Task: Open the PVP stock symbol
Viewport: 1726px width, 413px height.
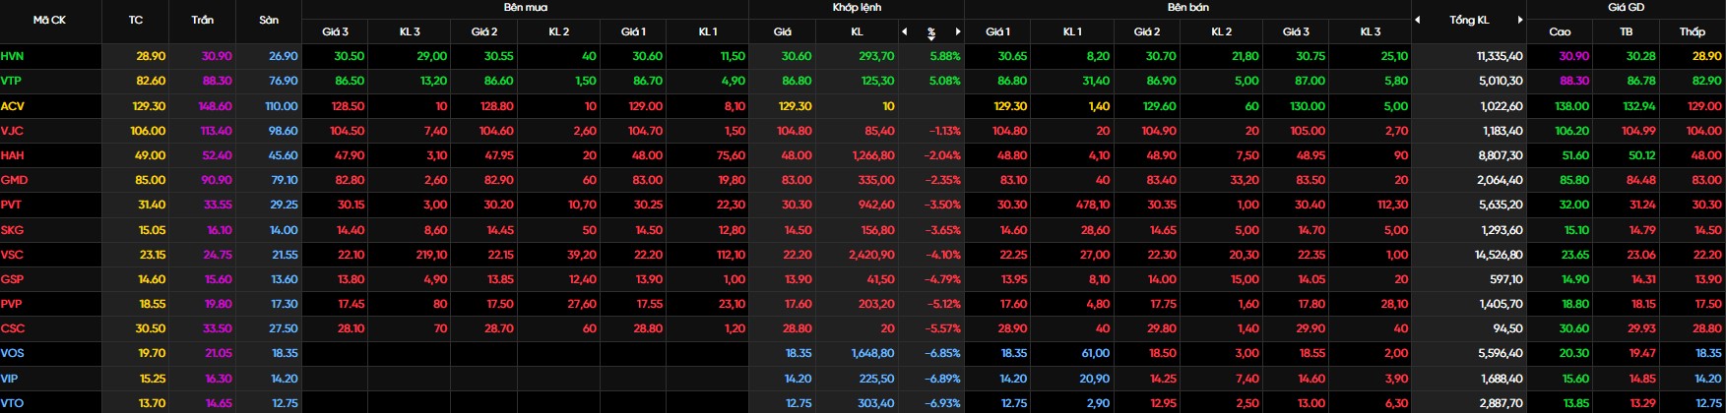Action: point(11,304)
